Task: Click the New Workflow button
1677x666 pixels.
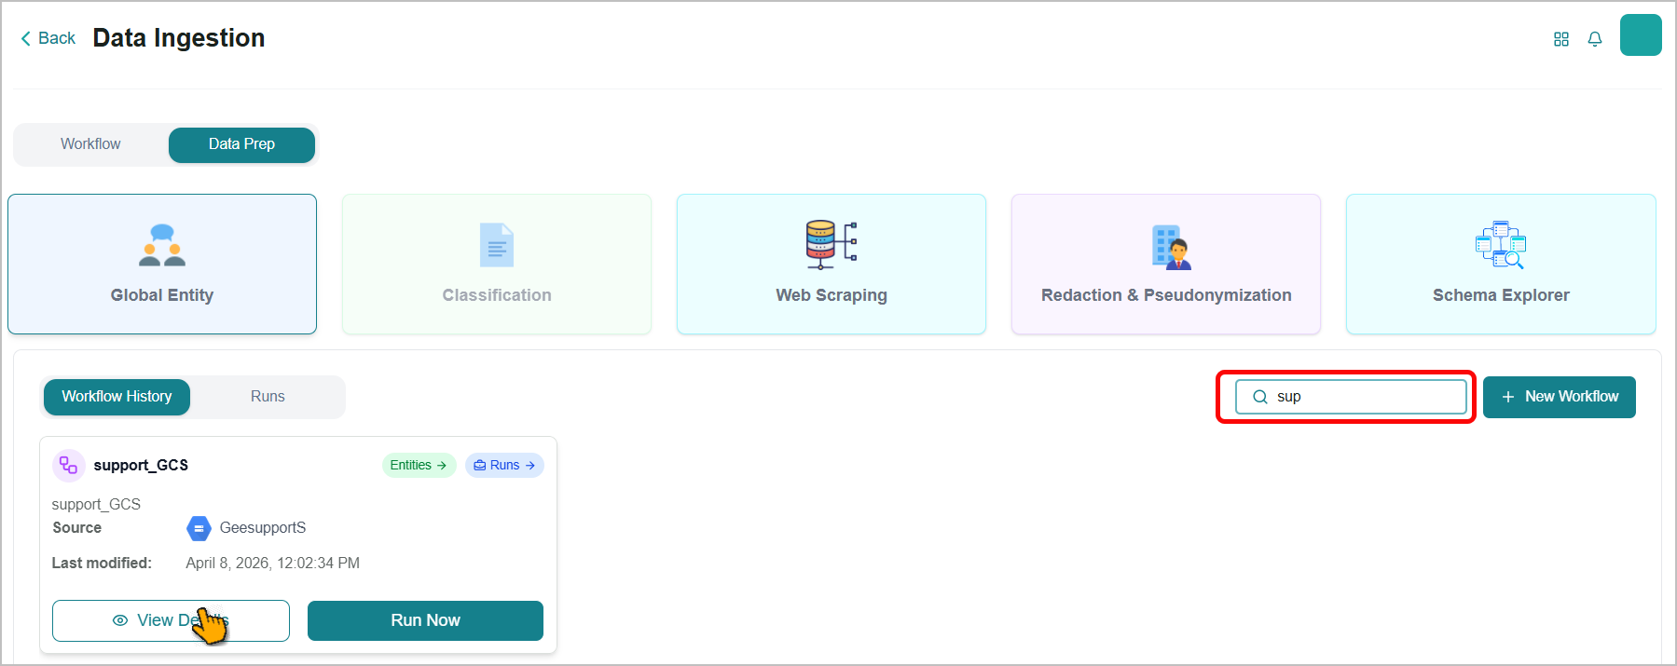Action: pyautogui.click(x=1560, y=397)
